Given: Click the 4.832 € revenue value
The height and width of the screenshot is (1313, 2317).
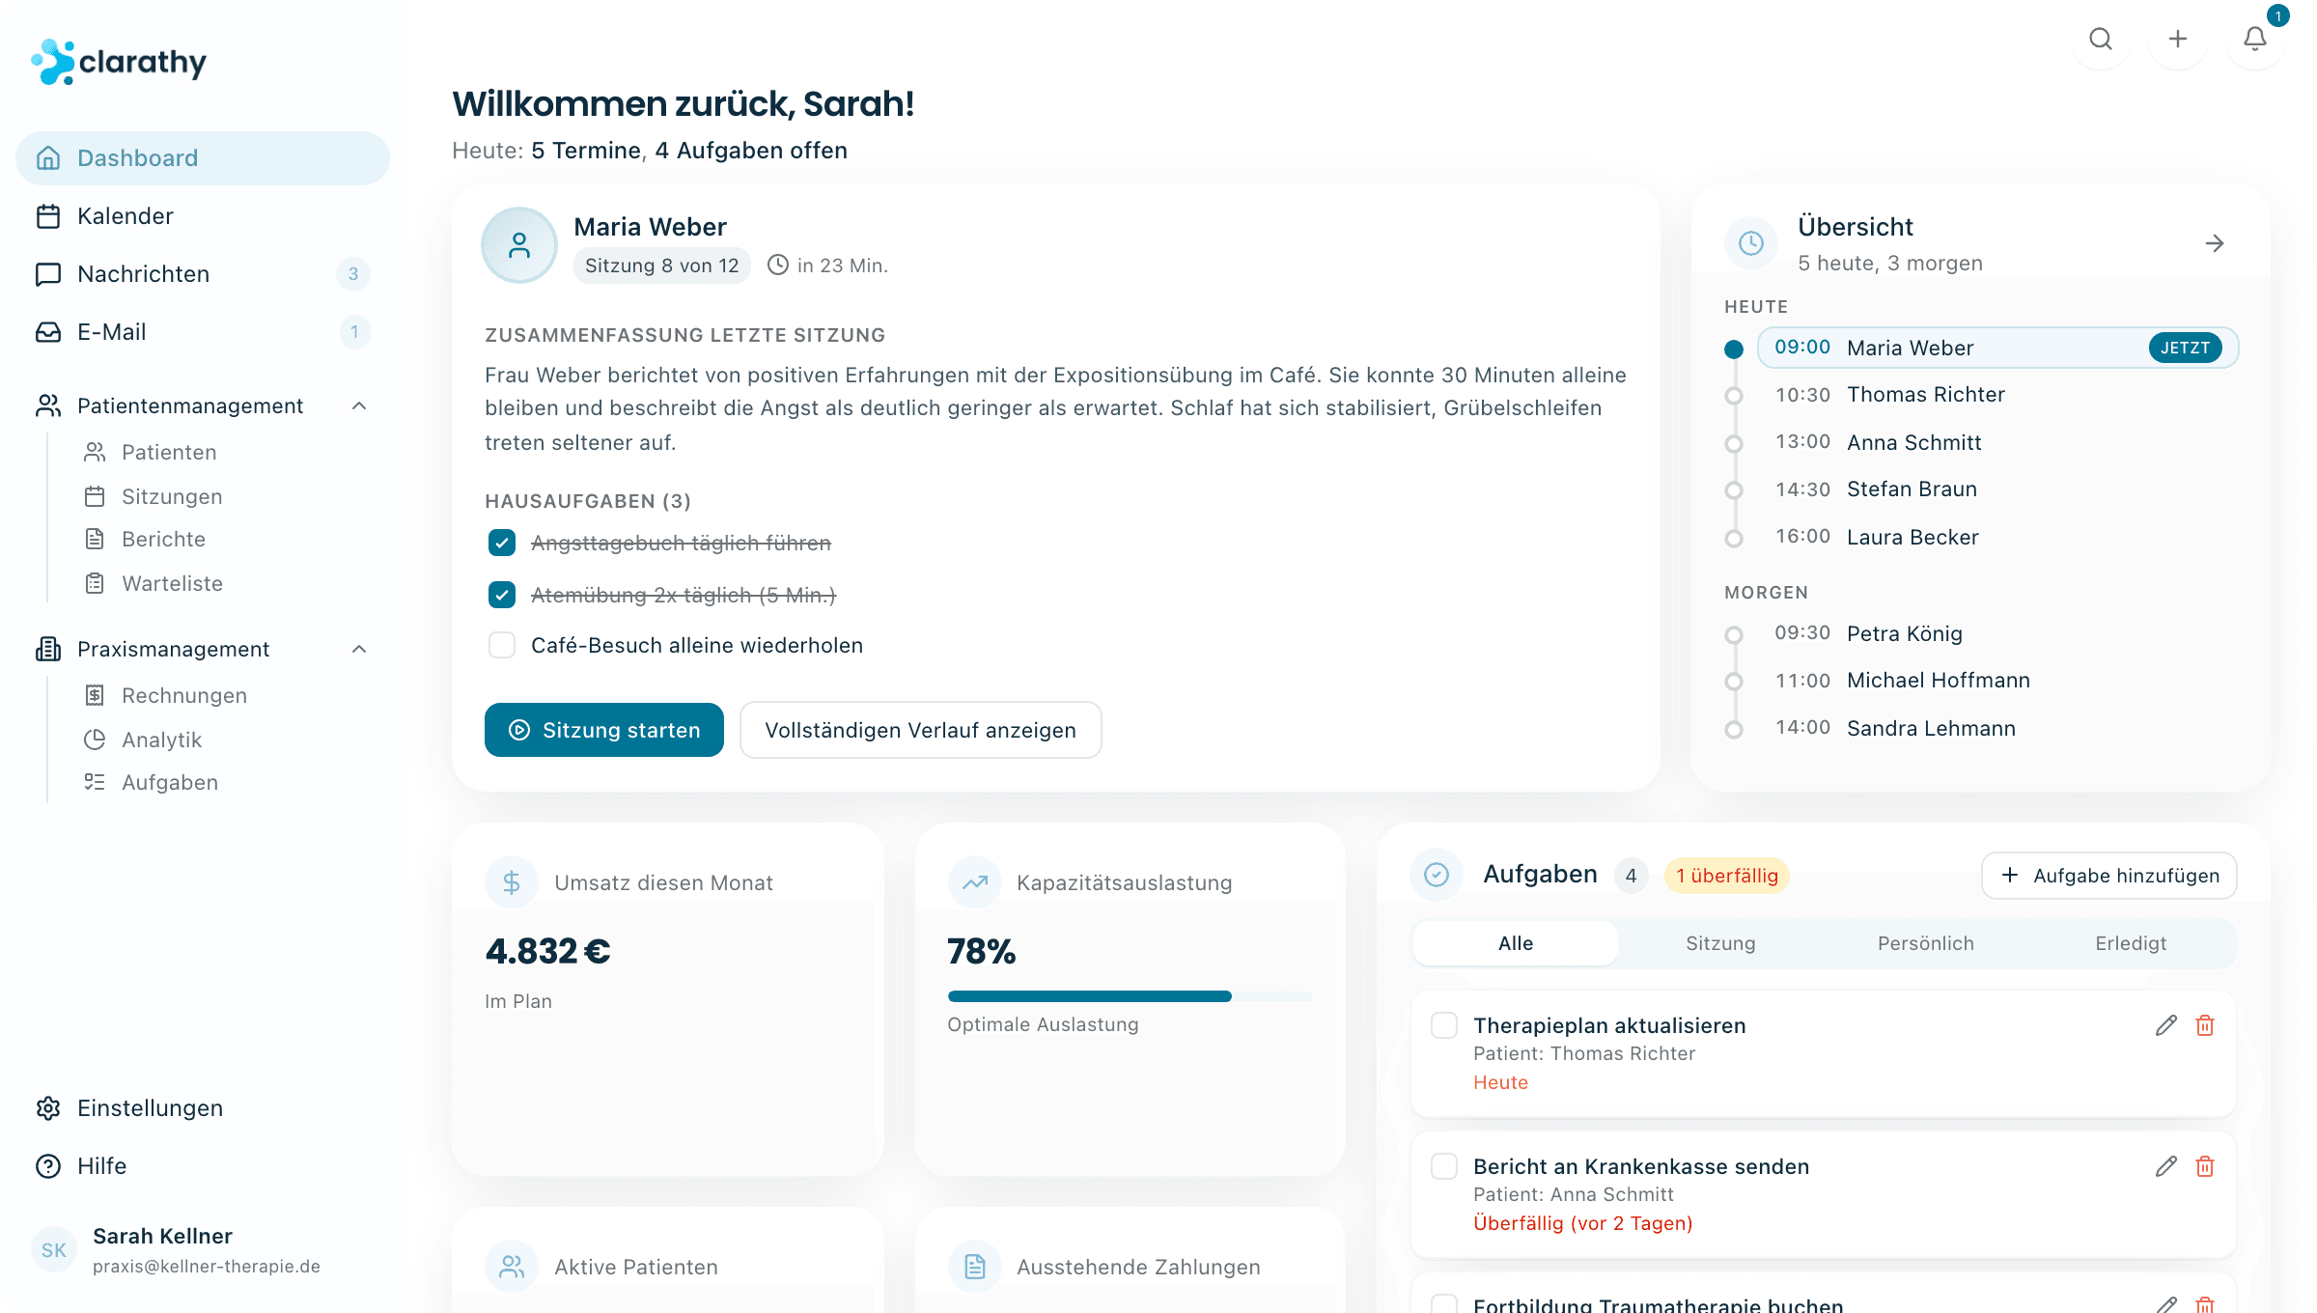Looking at the screenshot, I should [547, 951].
